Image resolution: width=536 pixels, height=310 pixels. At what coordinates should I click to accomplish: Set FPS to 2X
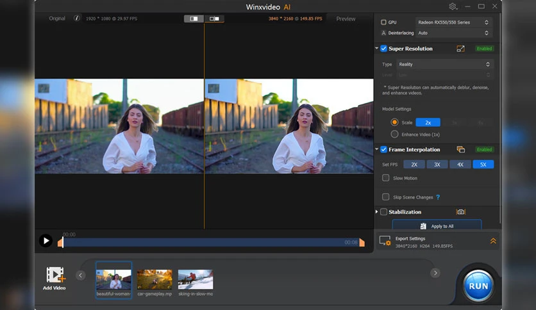coord(414,165)
